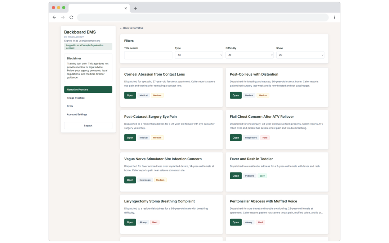
Task: Click Airway tag on Peritonsillar Abscess card
Action: pyautogui.click(x=249, y=222)
